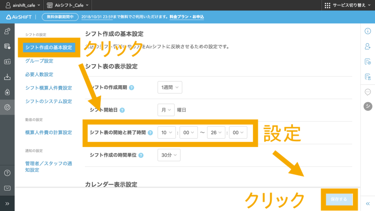
Task: Click the lock icon in left sidebar
Action: 7,92
